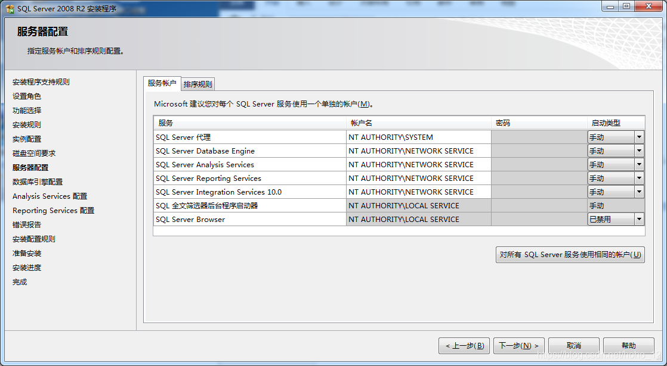667x366 pixels.
Task: Open startup type dropdown for SQL Server 代理
Action: (x=639, y=137)
